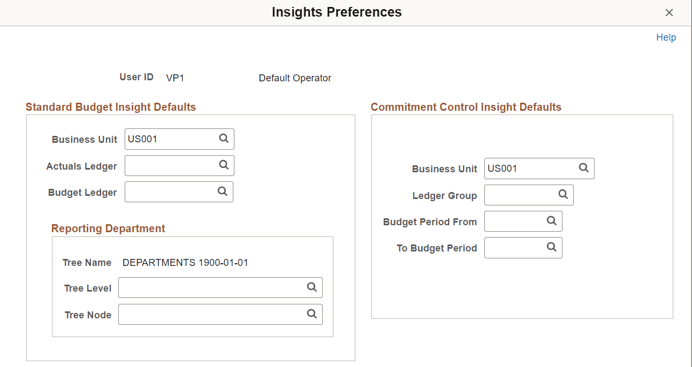Select the Tree Level input box
The height and width of the screenshot is (367, 692).
pyautogui.click(x=209, y=287)
